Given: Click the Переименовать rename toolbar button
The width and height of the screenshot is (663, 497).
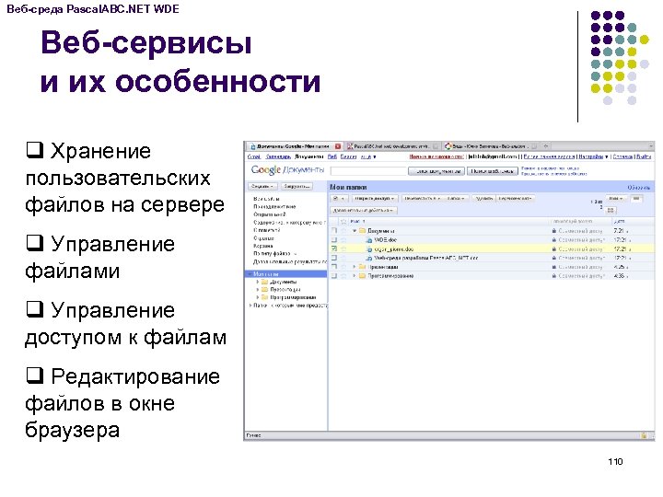Looking at the screenshot, I should tap(516, 198).
